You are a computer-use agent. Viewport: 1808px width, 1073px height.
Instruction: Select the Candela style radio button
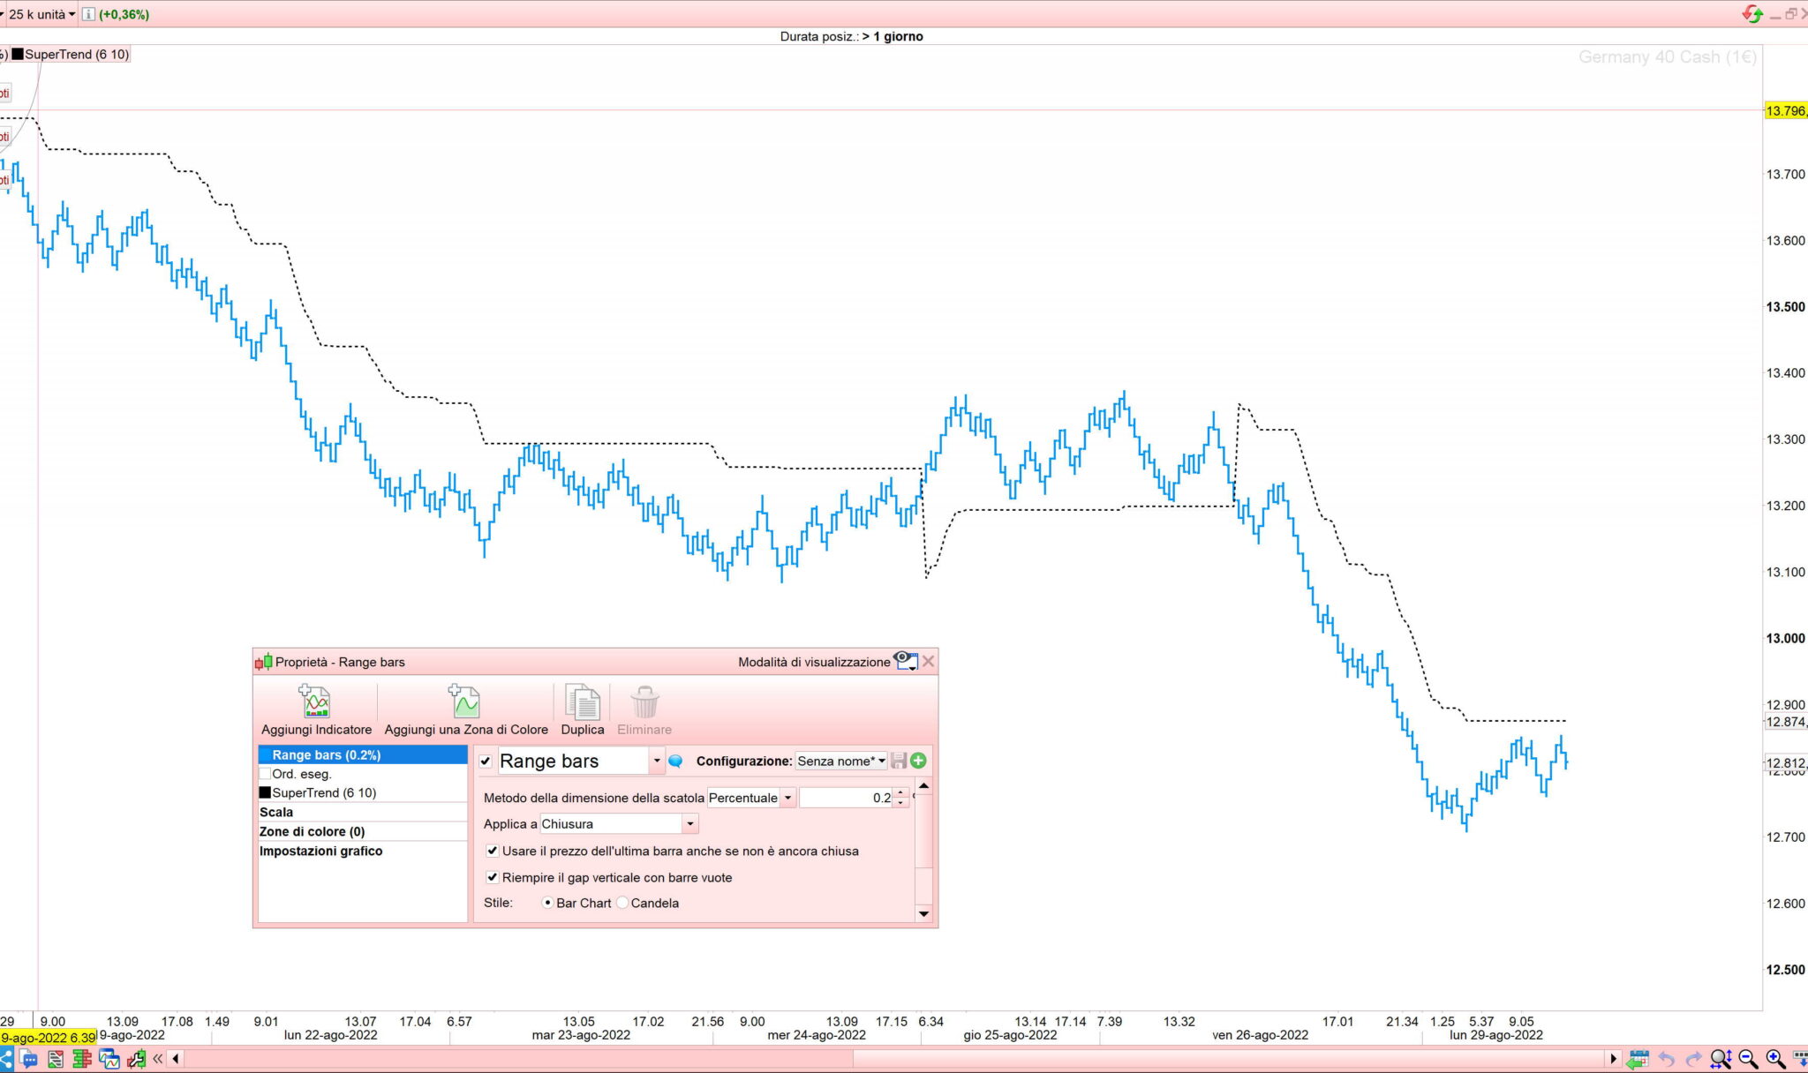(x=623, y=903)
